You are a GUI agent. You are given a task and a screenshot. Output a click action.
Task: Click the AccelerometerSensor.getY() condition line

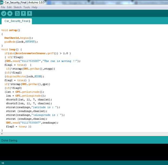tap(38, 53)
